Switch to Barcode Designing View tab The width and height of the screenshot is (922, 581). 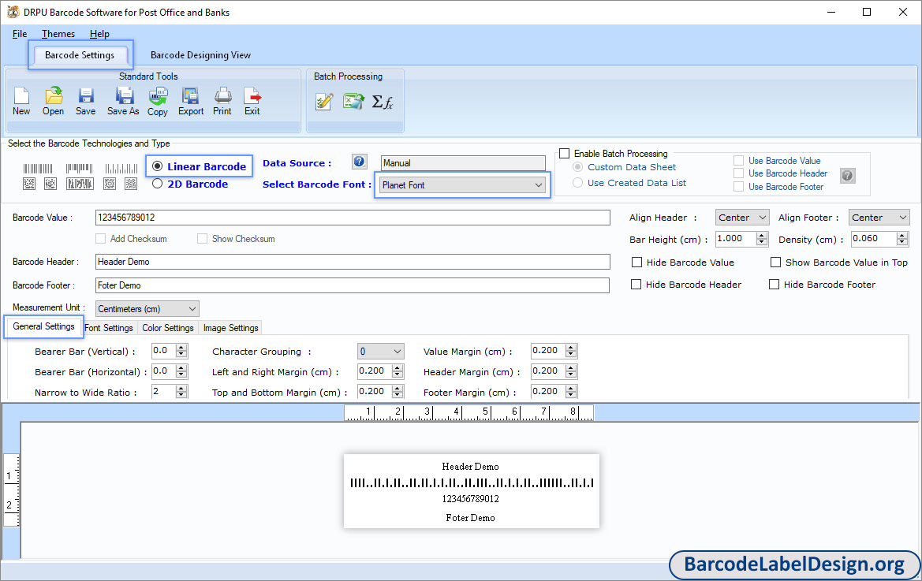click(200, 55)
